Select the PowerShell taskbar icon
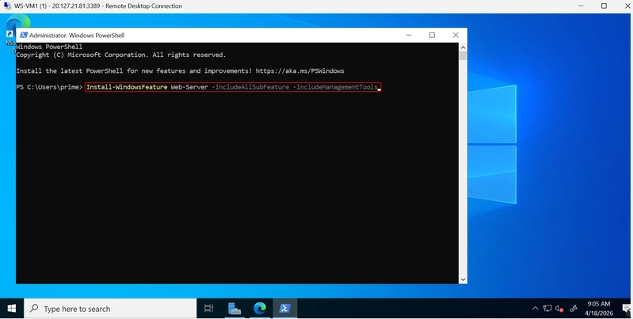Viewport: 633px width, 319px height. pyautogui.click(x=285, y=309)
